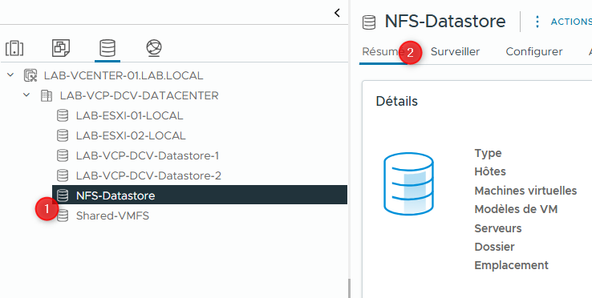Click the Emplacement label in Détails
Image resolution: width=592 pixels, height=298 pixels.
(511, 265)
